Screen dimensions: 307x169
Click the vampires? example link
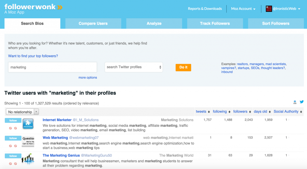228,68
